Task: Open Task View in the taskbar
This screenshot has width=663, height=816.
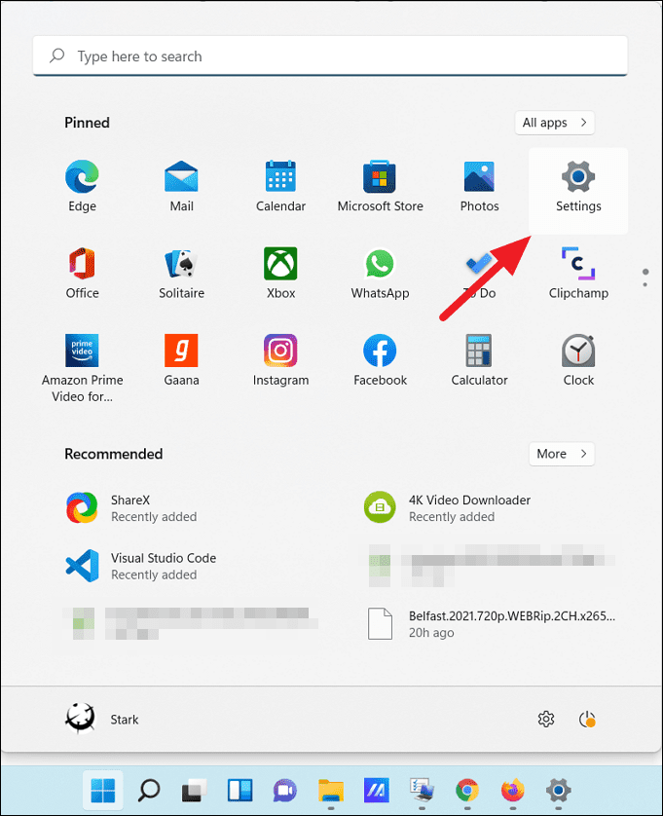Action: [194, 791]
